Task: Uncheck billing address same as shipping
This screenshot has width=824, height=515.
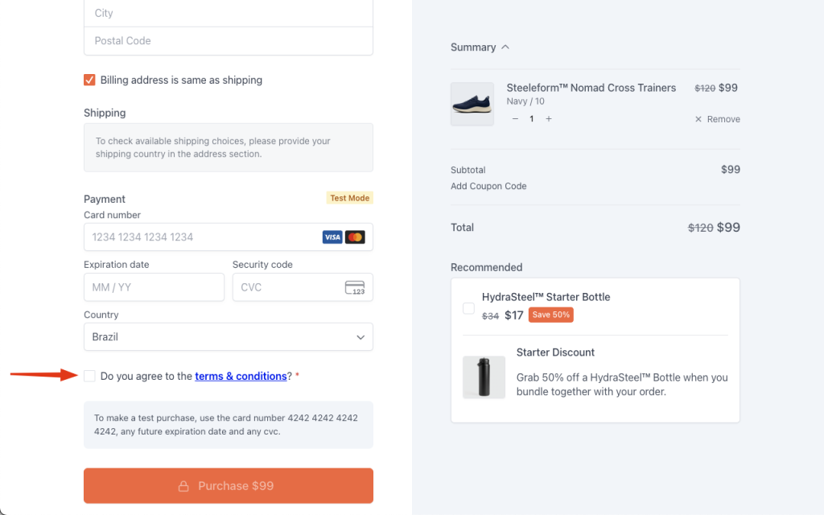Action: pyautogui.click(x=89, y=80)
